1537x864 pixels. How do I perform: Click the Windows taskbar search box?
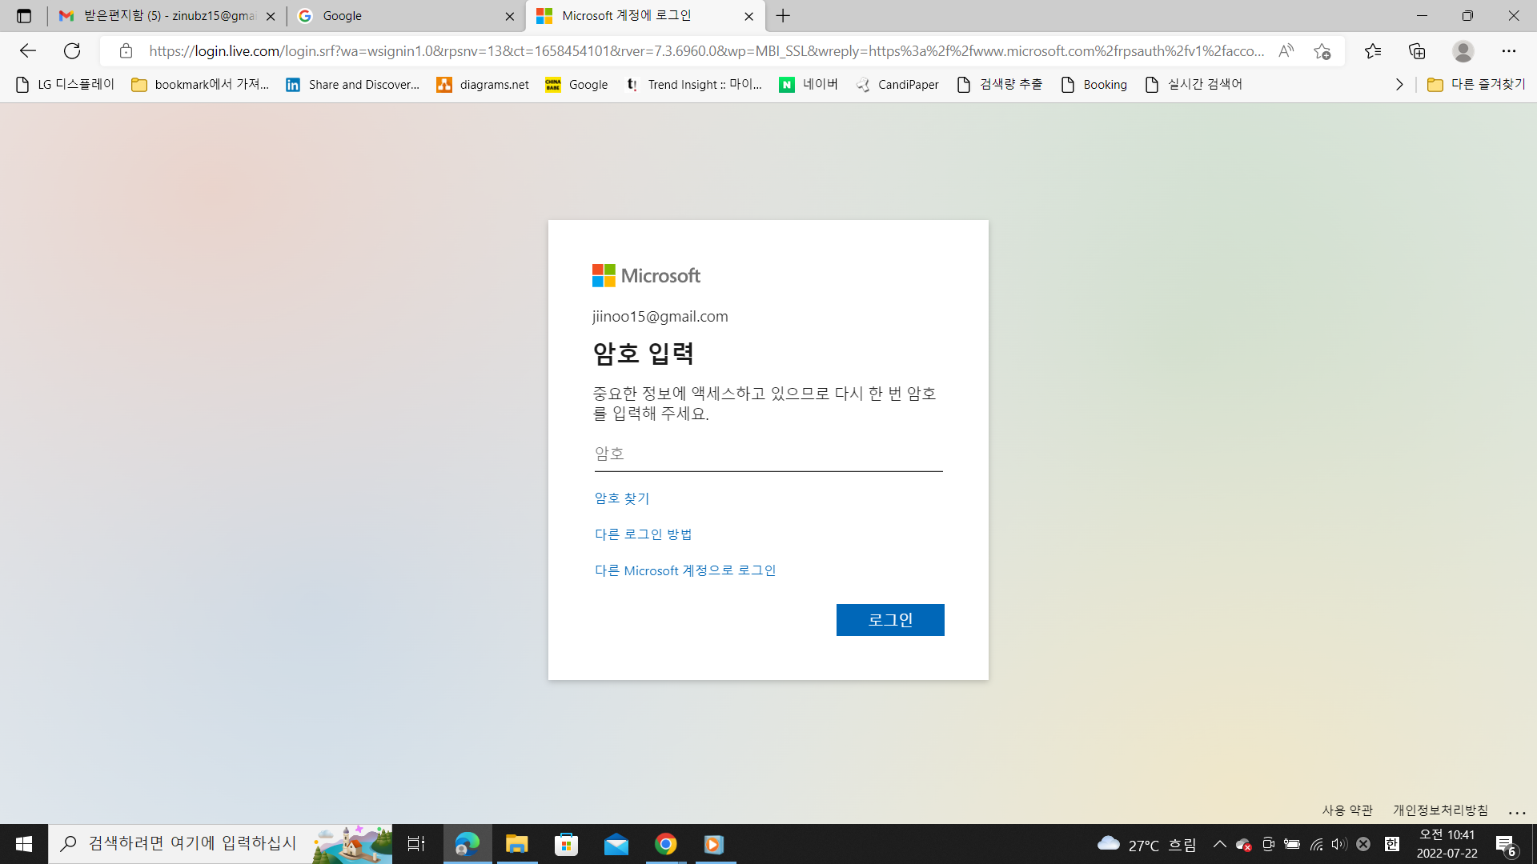[x=220, y=844]
